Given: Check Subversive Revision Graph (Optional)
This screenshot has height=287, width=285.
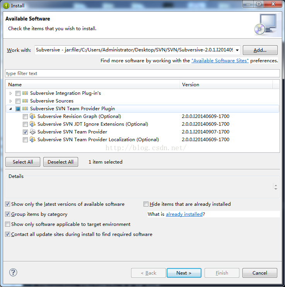Looking at the screenshot, I should (25, 116).
